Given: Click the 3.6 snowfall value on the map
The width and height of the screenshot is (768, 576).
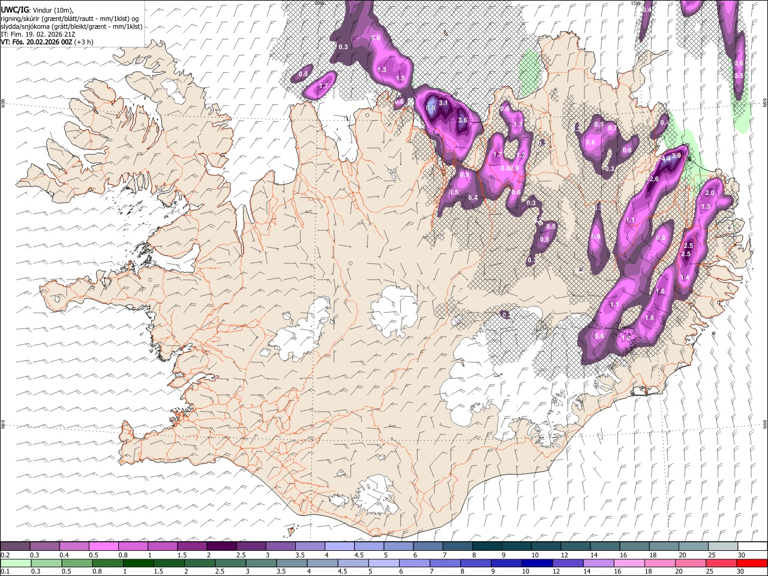Looking at the screenshot, I should click(463, 120).
